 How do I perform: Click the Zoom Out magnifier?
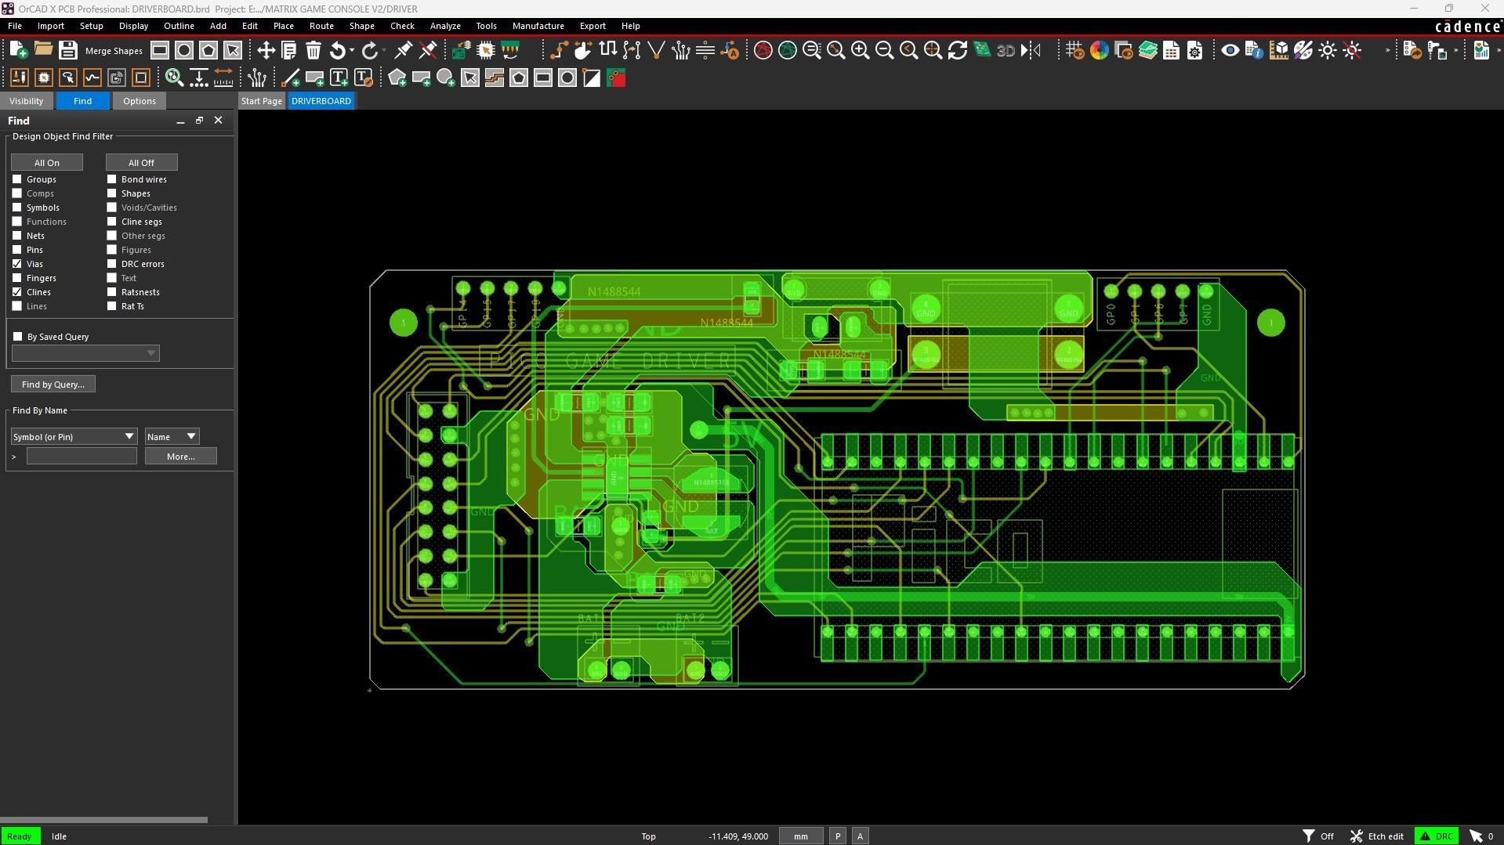pyautogui.click(x=884, y=50)
